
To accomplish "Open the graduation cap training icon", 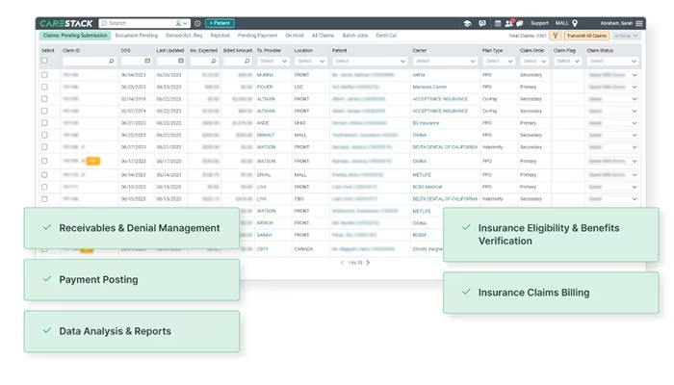I will click(x=467, y=23).
